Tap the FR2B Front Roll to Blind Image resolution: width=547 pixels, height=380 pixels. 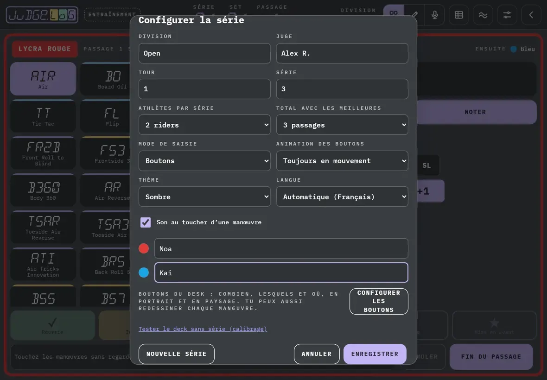pos(43,153)
